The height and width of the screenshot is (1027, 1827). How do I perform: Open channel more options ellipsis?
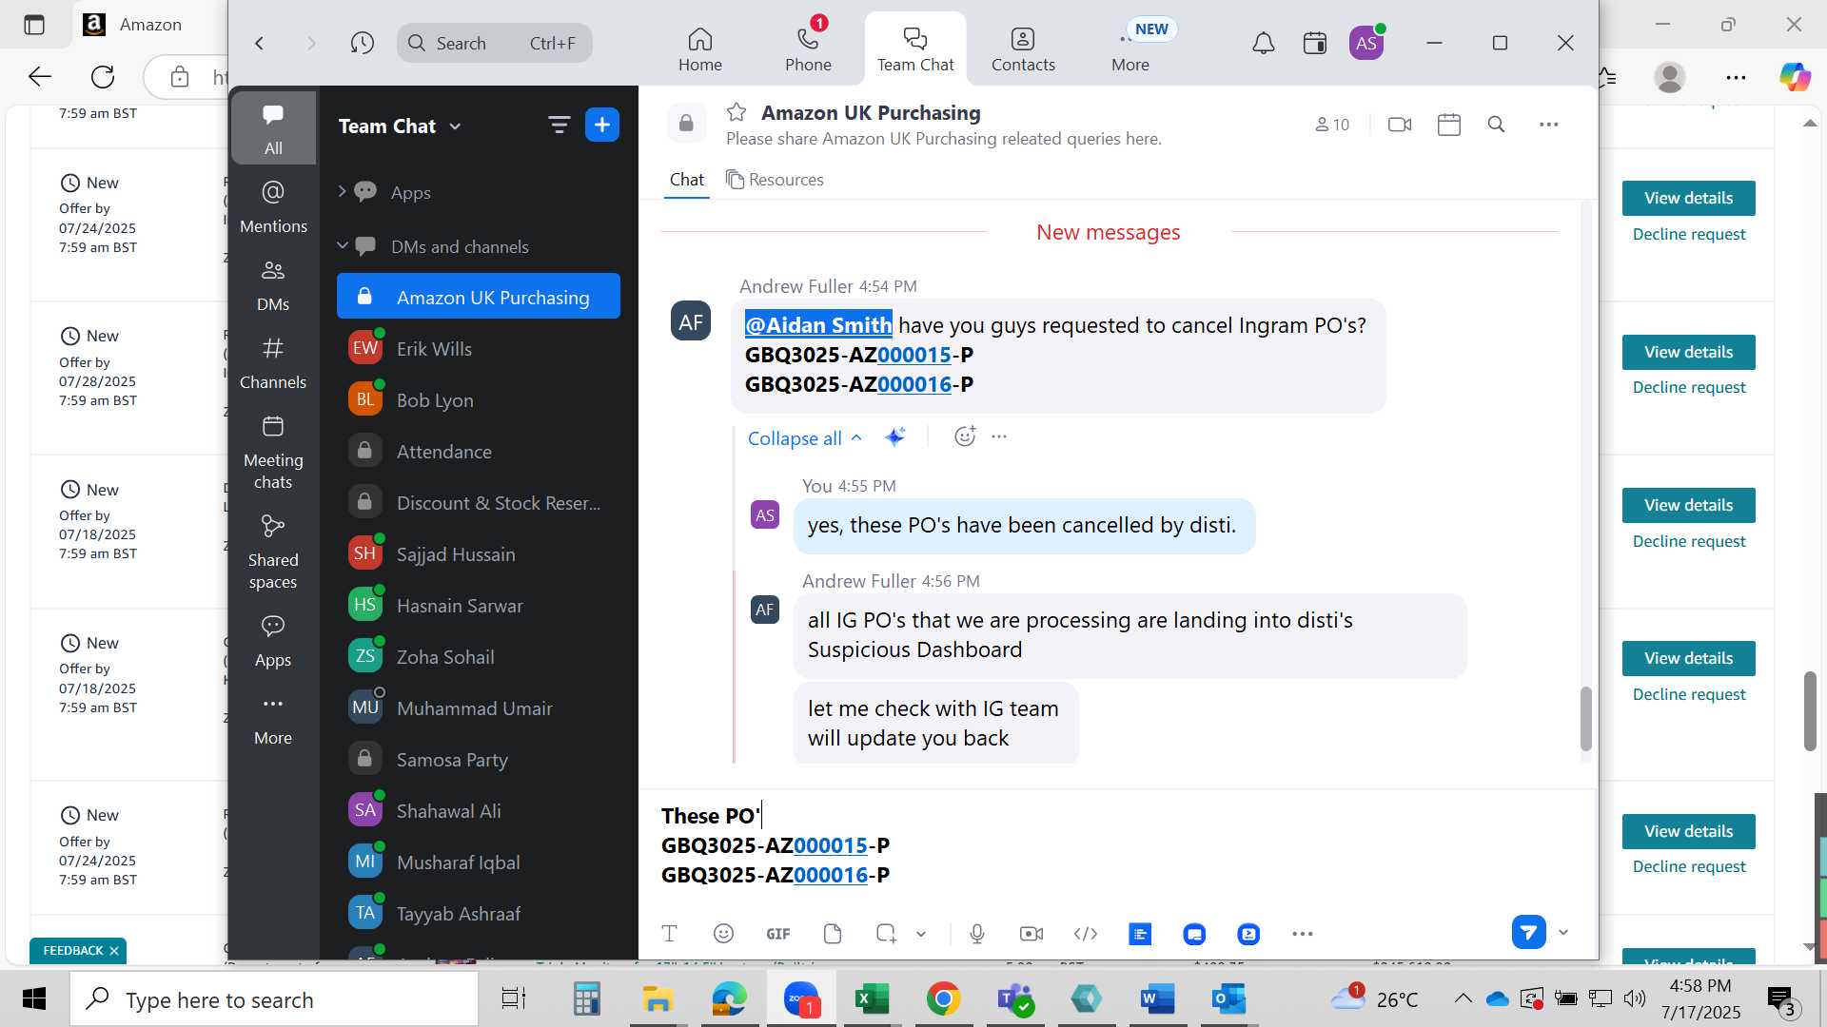(x=1548, y=125)
